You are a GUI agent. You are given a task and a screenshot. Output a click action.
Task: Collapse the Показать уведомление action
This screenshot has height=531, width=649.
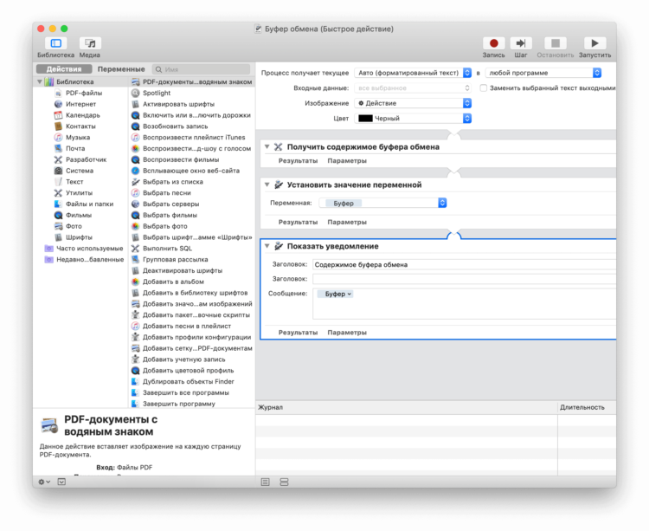click(x=267, y=246)
